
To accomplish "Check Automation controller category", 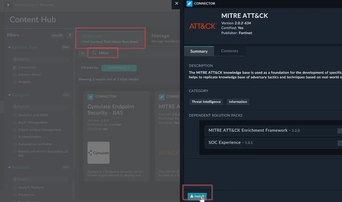I will pyautogui.click(x=14, y=144).
